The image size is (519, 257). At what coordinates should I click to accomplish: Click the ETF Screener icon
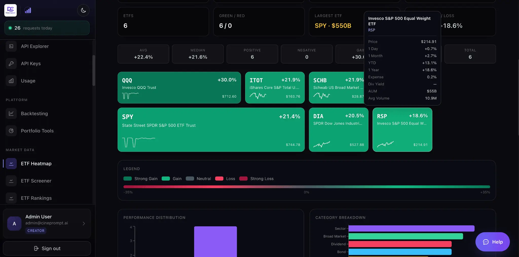[x=11, y=181]
